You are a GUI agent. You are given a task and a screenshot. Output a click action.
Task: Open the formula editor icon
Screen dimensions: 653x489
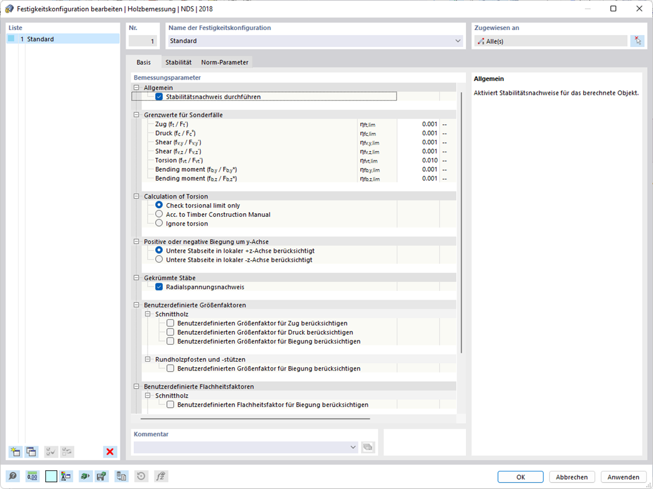tap(160, 476)
